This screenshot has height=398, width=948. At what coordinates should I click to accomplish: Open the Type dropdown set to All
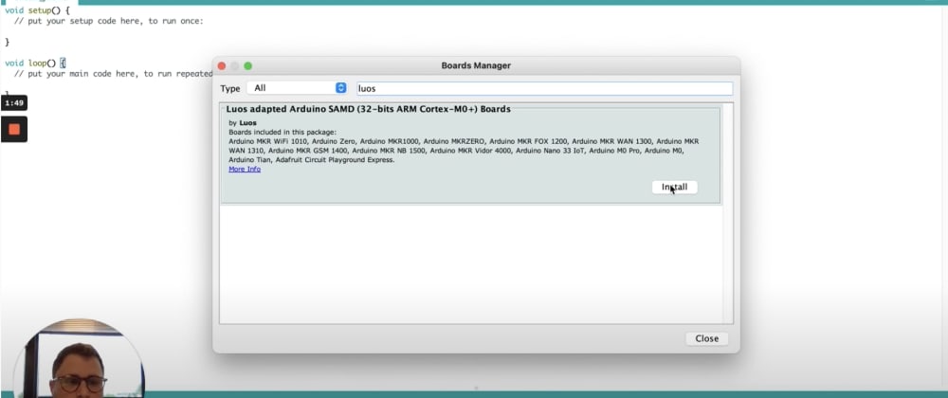[296, 88]
